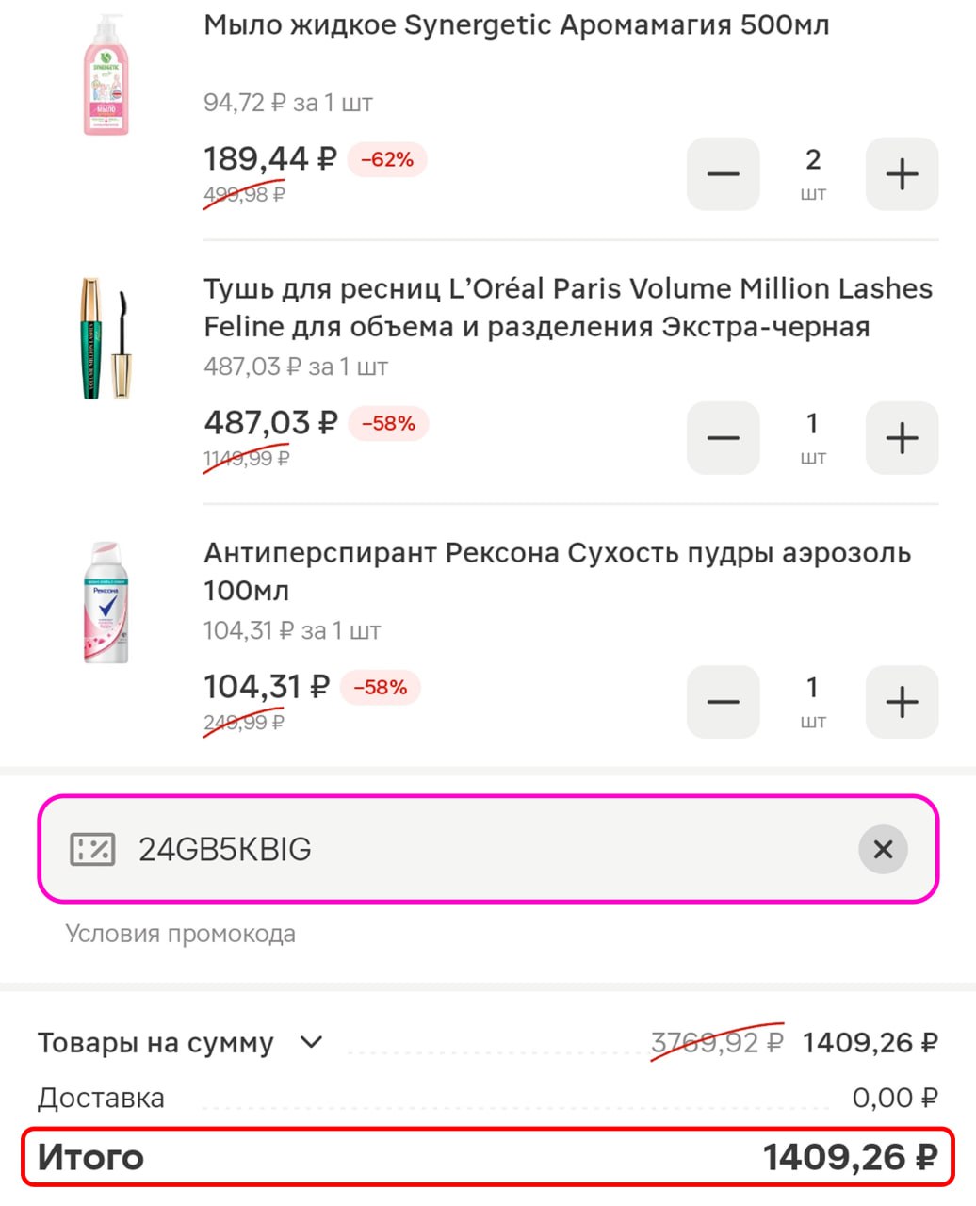Click the promo code percent icon

click(x=92, y=850)
